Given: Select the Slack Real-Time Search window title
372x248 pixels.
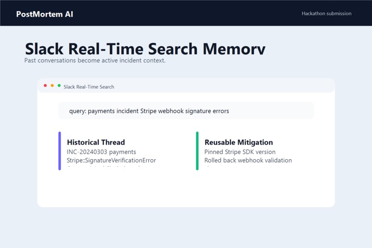Looking at the screenshot, I should coord(89,87).
